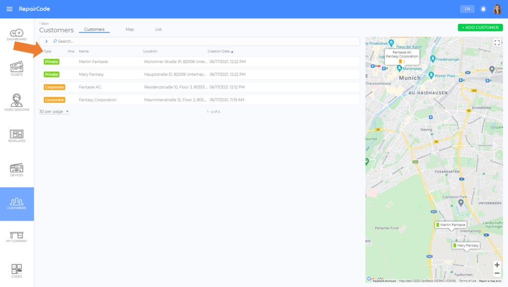The height and width of the screenshot is (287, 508).
Task: Open Terms of Use map link
Action: pyautogui.click(x=467, y=281)
